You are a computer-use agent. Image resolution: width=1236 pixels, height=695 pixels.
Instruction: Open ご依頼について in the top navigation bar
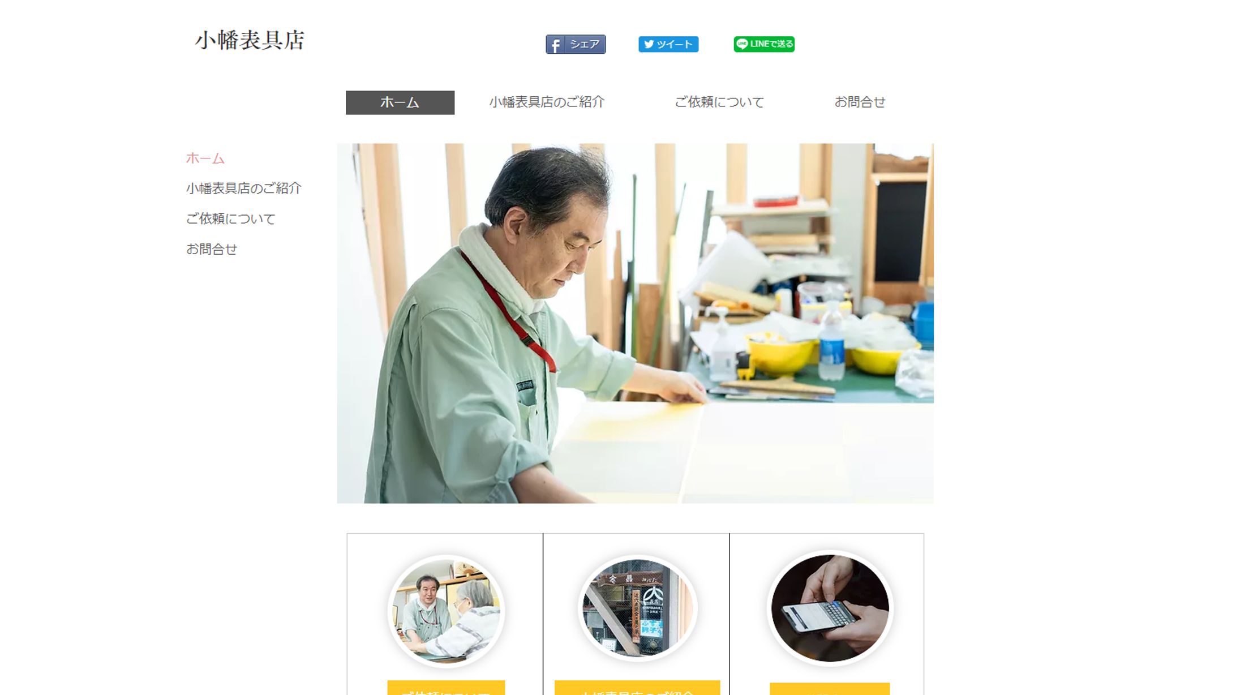pyautogui.click(x=719, y=102)
